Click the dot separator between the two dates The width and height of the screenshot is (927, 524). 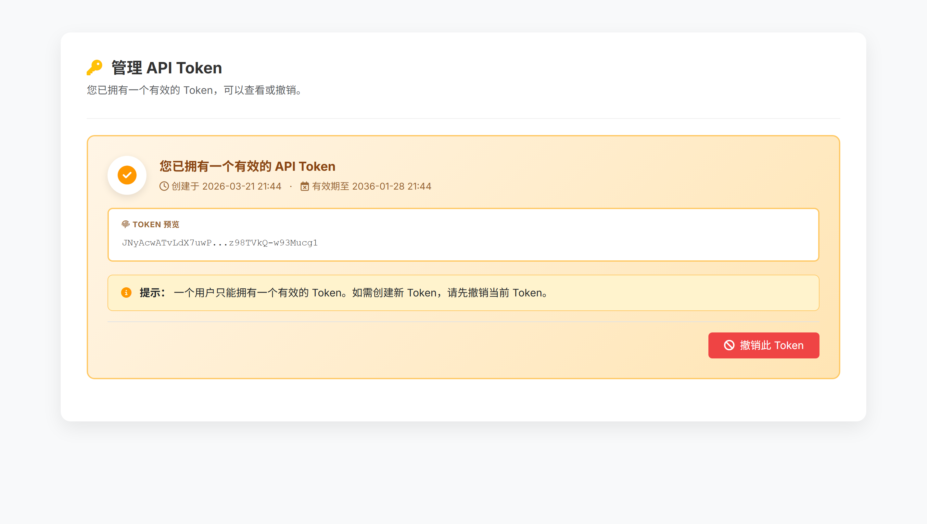point(291,186)
